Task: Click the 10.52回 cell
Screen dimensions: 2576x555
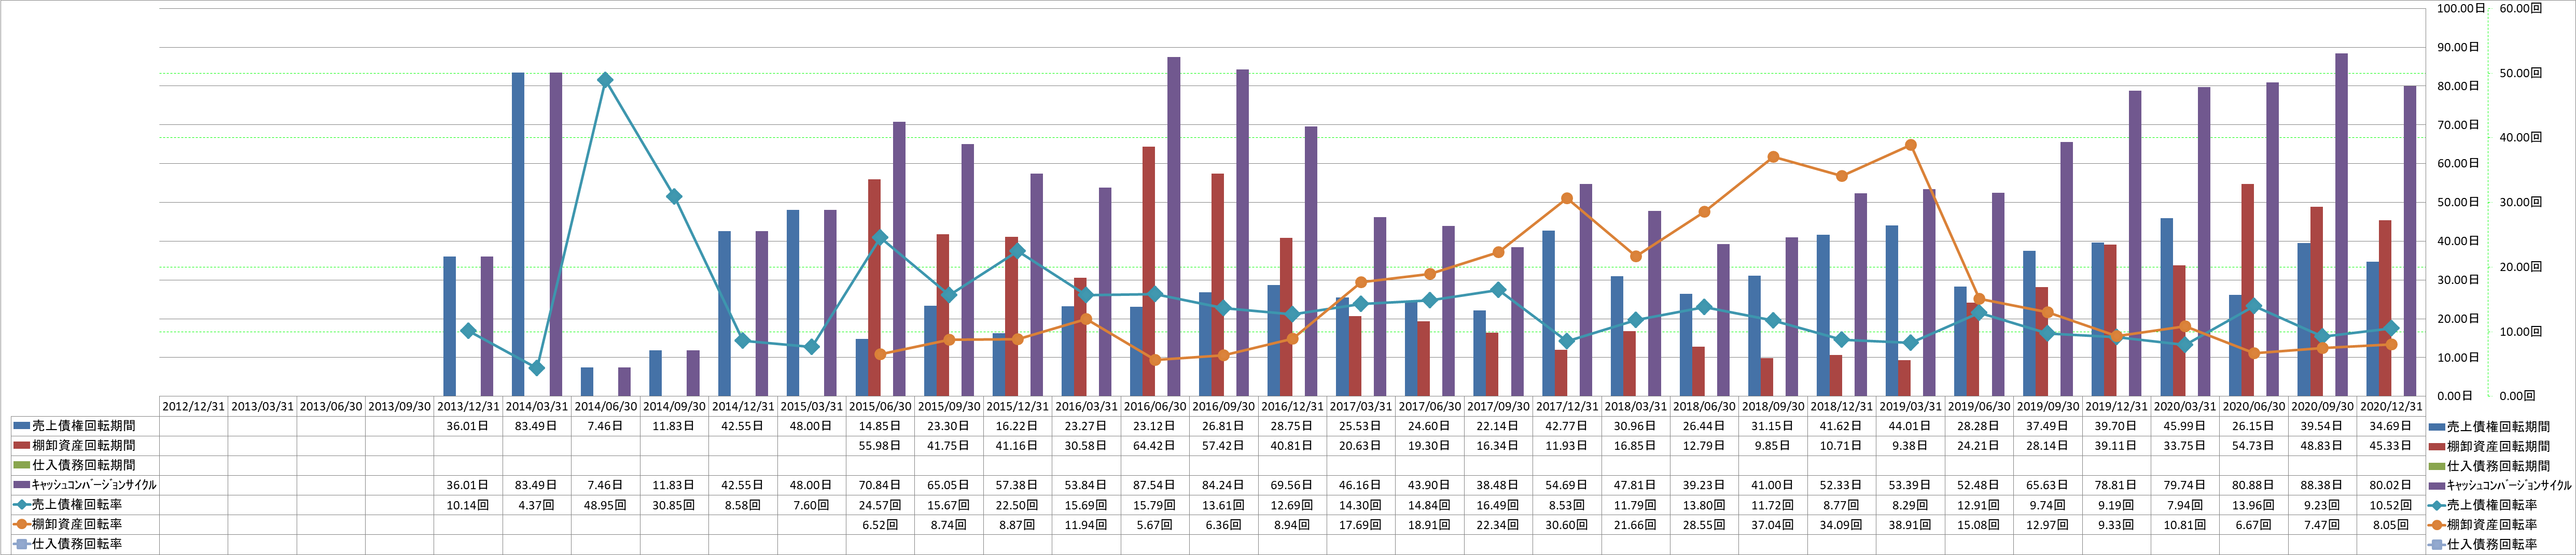Action: tap(2390, 505)
